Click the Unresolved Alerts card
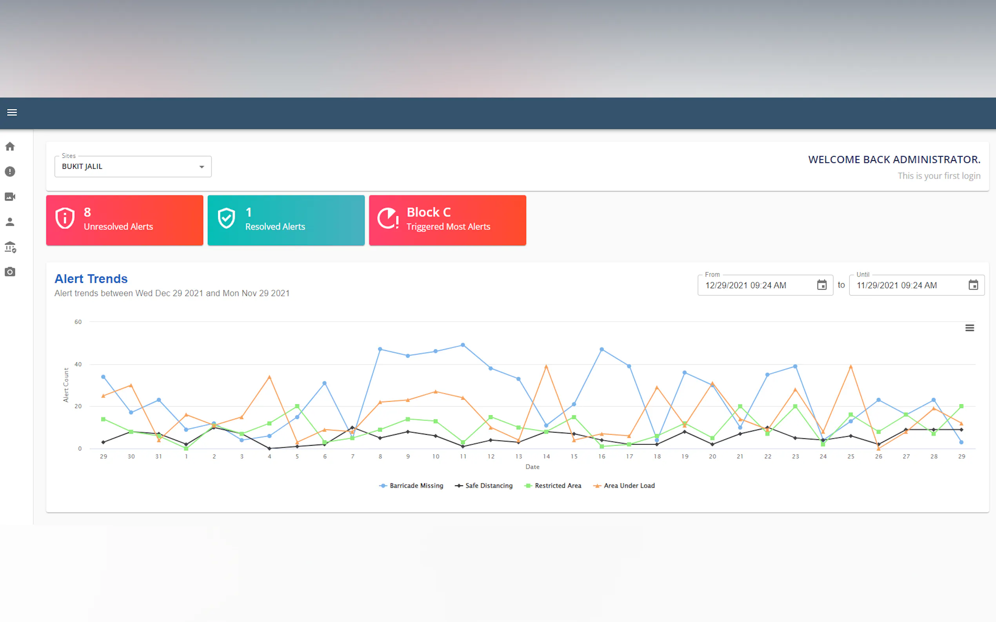This screenshot has height=622, width=996. 124,220
